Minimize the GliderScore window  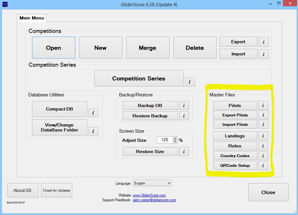pos(270,4)
